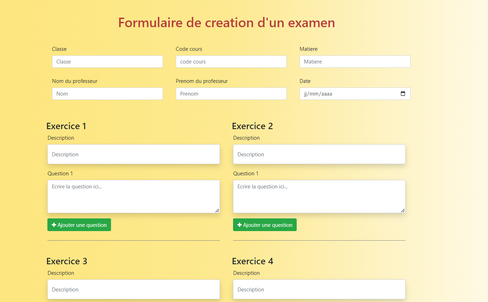Click the Date jj/mm/aaaa field
Screen dimensions: 488x302
point(355,93)
